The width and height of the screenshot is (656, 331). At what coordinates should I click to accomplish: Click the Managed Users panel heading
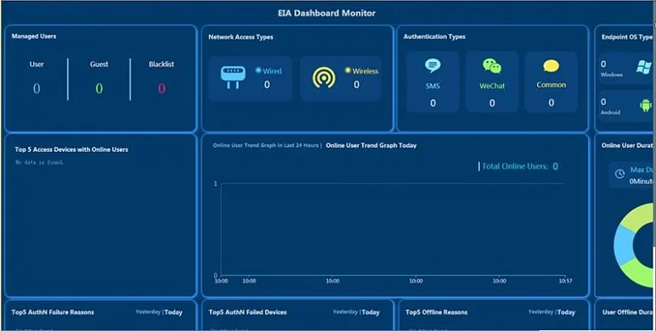[34, 36]
